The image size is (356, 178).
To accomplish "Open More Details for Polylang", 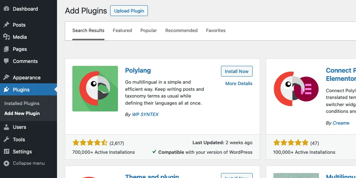I will click(239, 83).
